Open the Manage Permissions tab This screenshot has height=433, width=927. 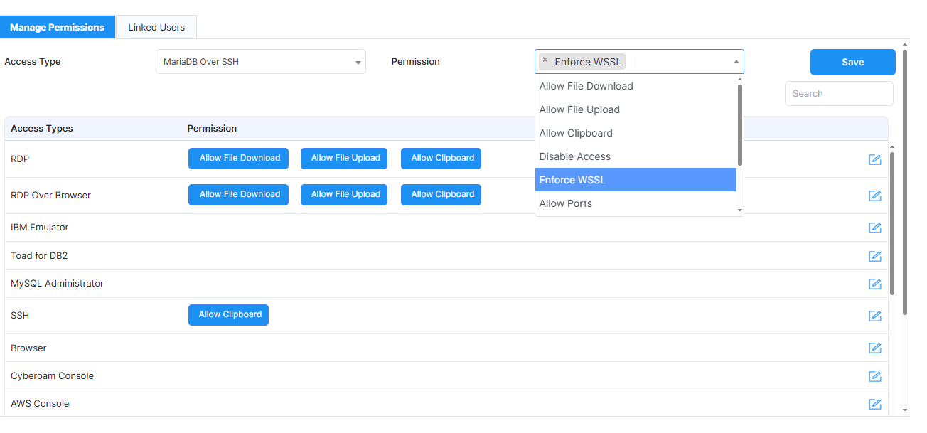click(57, 27)
